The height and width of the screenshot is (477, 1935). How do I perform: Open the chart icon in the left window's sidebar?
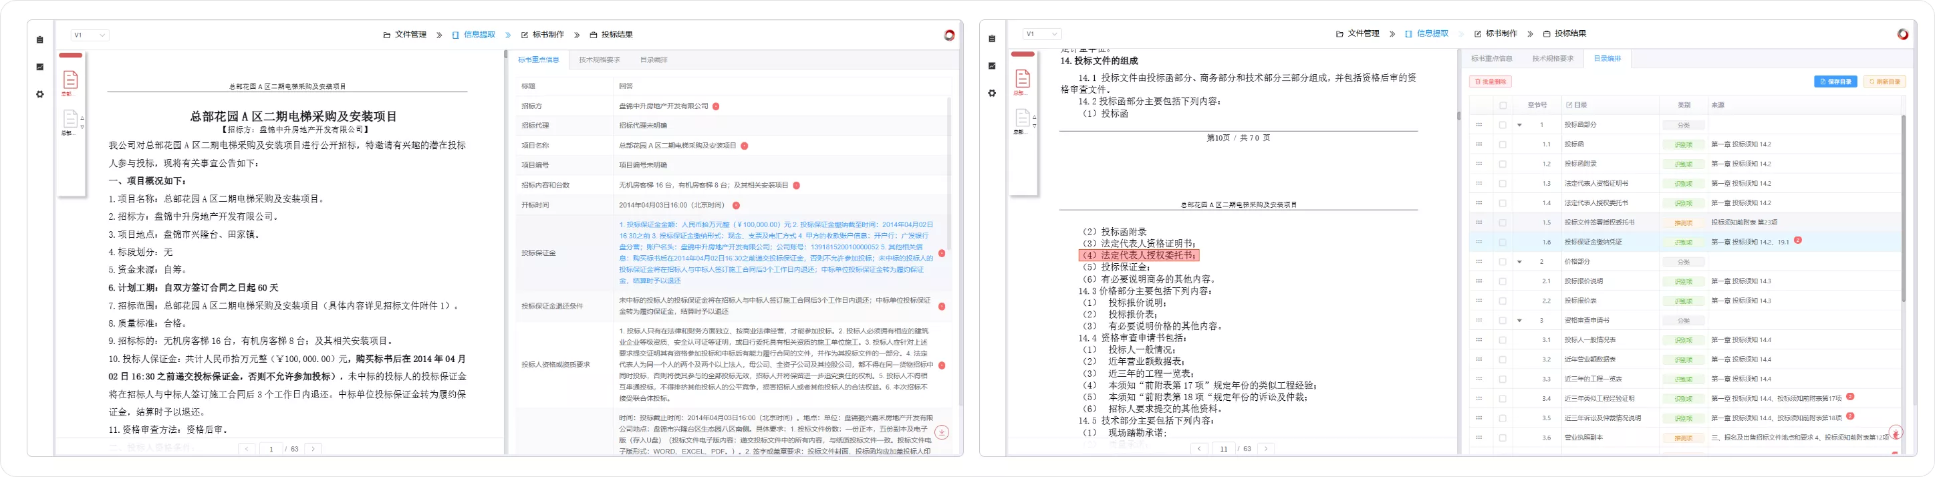pos(40,67)
